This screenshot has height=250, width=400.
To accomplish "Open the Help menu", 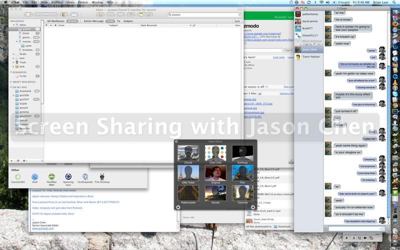I will [110, 2].
